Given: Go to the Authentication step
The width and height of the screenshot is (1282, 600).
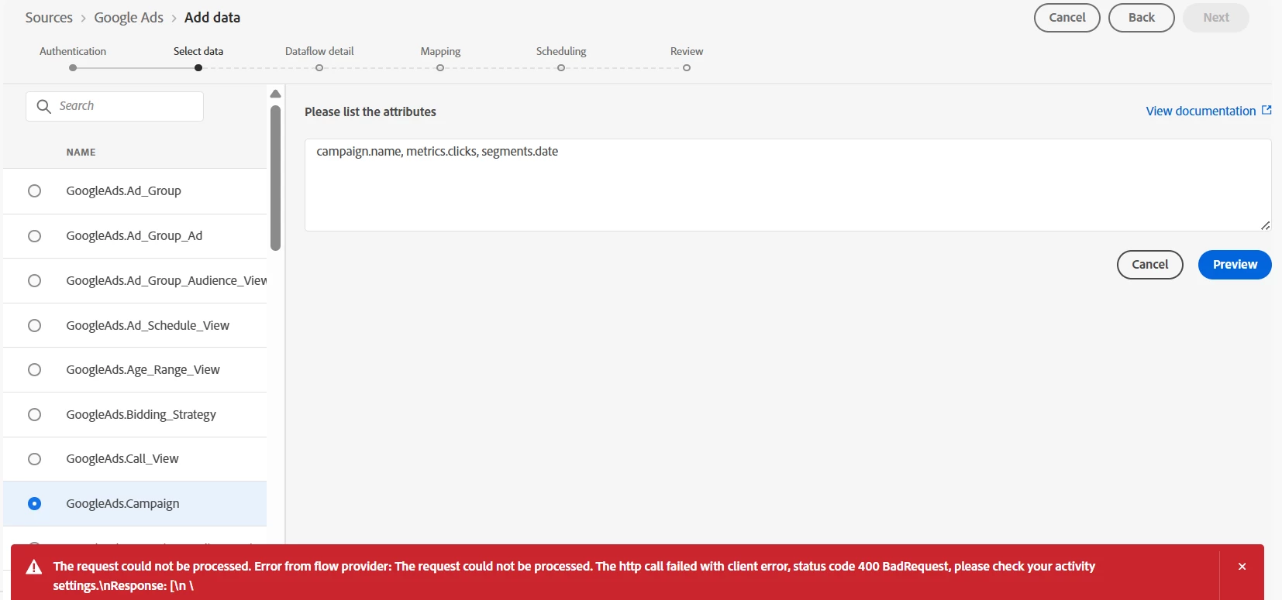Looking at the screenshot, I should coord(73,51).
